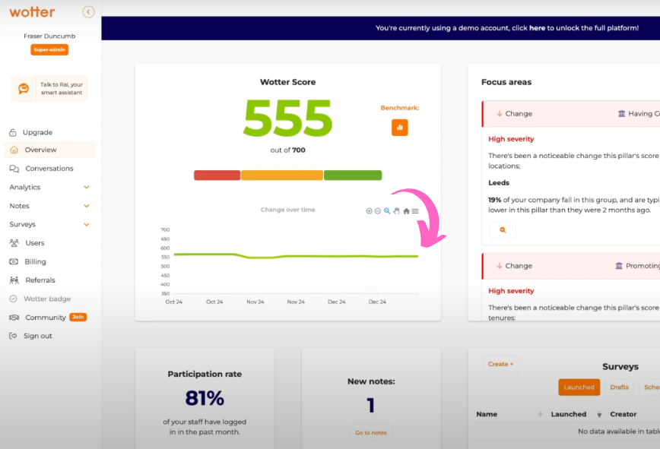The width and height of the screenshot is (660, 449).
Task: Click the Overview home icon in sidebar
Action: point(14,150)
